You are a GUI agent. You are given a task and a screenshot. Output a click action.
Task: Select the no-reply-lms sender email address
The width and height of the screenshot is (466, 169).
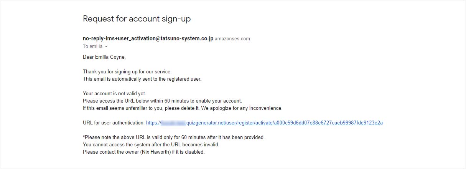(148, 38)
